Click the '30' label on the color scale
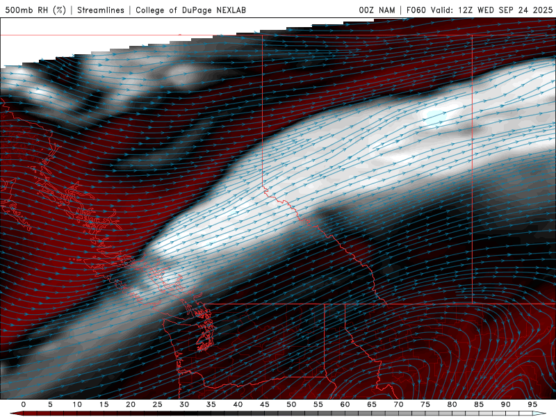Viewport: 556px width, 417px height. point(184,404)
